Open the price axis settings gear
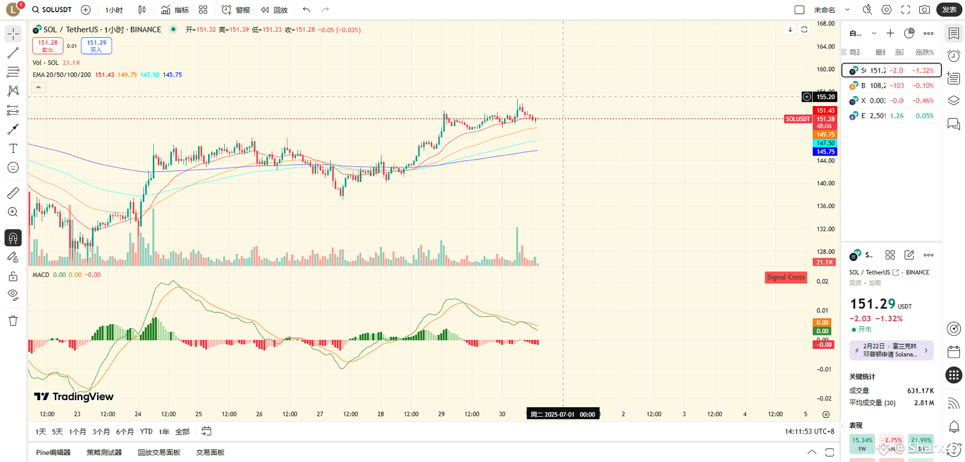The height and width of the screenshot is (462, 965). (x=826, y=414)
